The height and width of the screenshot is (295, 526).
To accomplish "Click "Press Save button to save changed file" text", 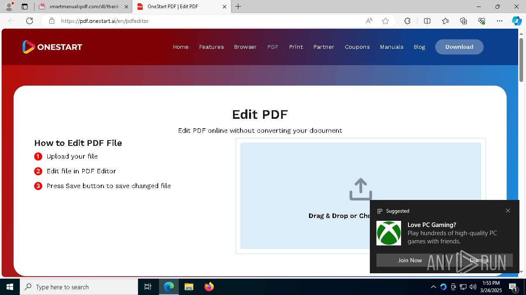I will 108,186.
